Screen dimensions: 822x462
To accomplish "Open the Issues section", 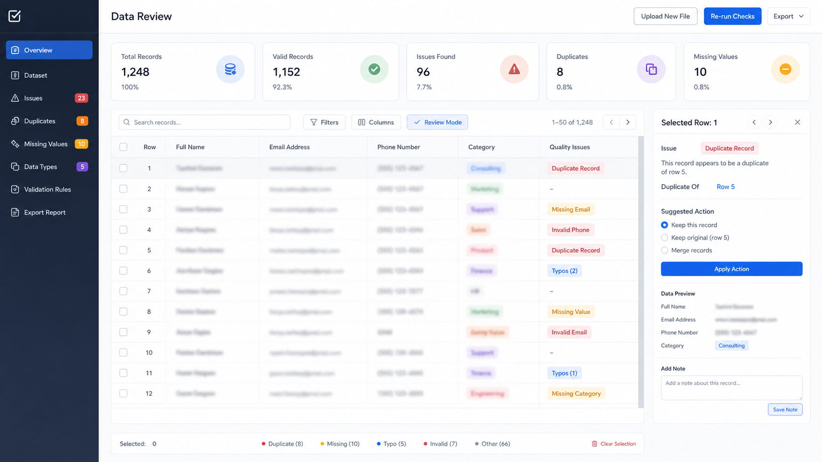I will click(49, 98).
